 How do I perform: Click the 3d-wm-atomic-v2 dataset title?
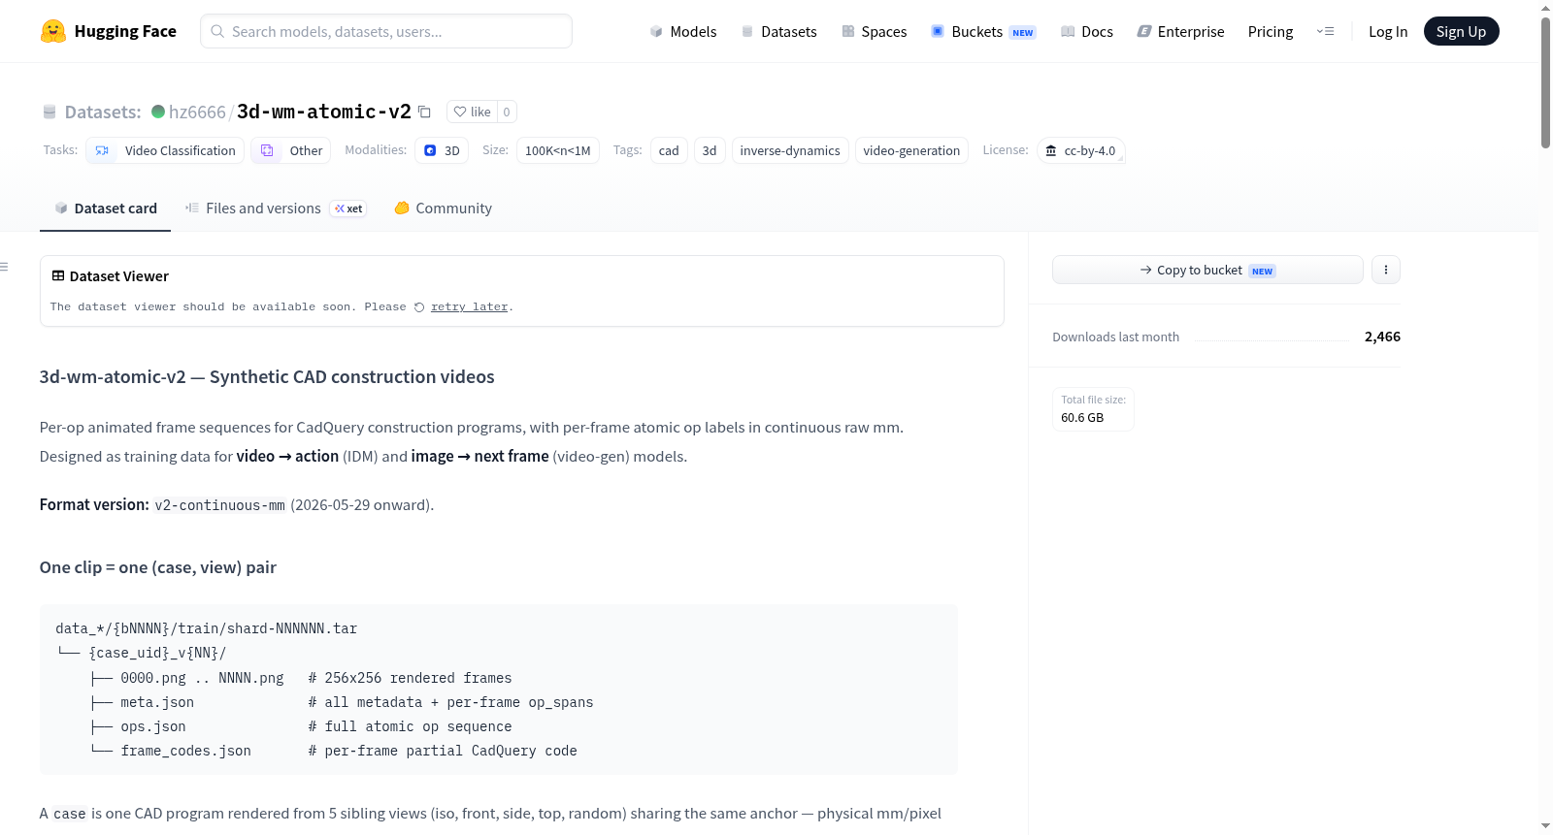324,112
